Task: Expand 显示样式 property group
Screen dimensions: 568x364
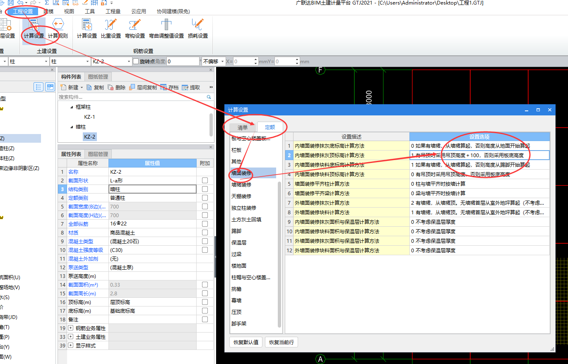Action: coord(70,345)
